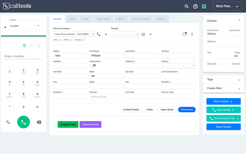Image resolution: width=246 pixels, height=154 pixels.
Task: Dial digit 9 WXYZ on keypad
Action: click(x=37, y=95)
